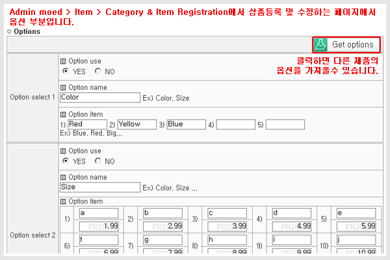Screen dimensions: 390x260
Task: Select YES for Option select 1 use
Action: [x=66, y=71]
